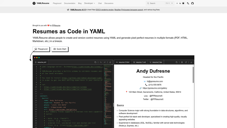Click the 'Headed for the Pacific' headline
The image size is (227, 128).
tap(153, 77)
